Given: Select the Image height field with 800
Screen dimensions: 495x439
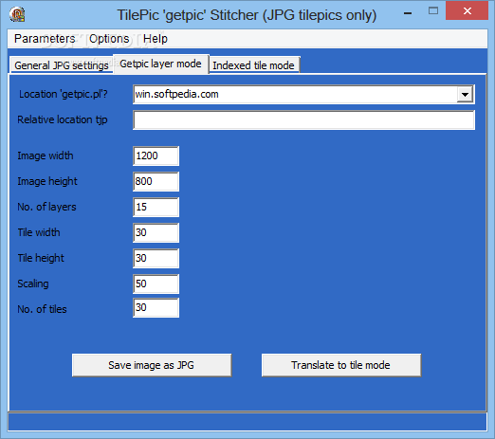Looking at the screenshot, I should coord(156,181).
